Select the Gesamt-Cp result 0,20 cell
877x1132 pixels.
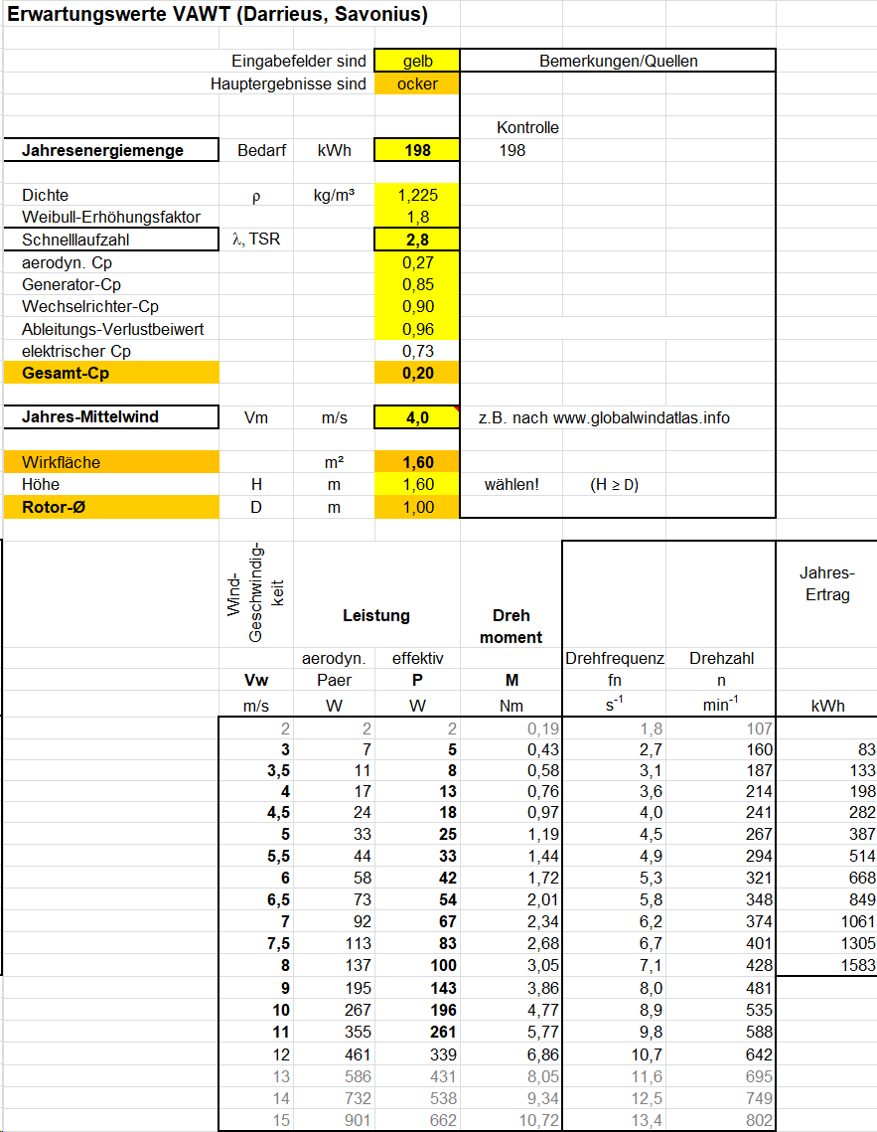[417, 374]
